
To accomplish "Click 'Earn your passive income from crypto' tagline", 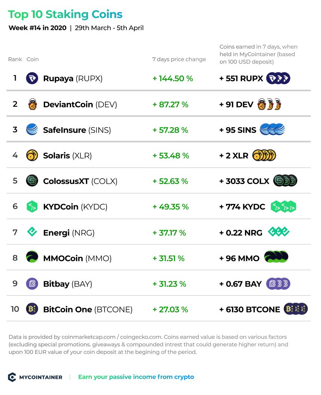I will tap(136, 377).
